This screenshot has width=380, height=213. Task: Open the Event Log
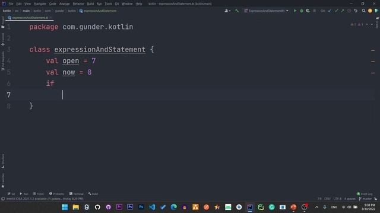tap(365, 193)
